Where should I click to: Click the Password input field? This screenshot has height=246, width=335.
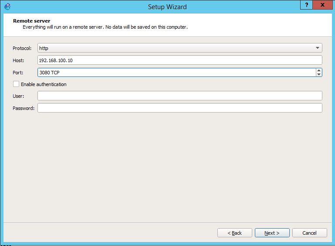click(179, 108)
